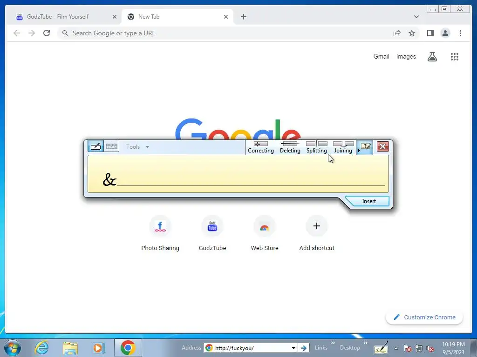Open muted volume tray icon
The height and width of the screenshot is (357, 477).
click(x=430, y=348)
